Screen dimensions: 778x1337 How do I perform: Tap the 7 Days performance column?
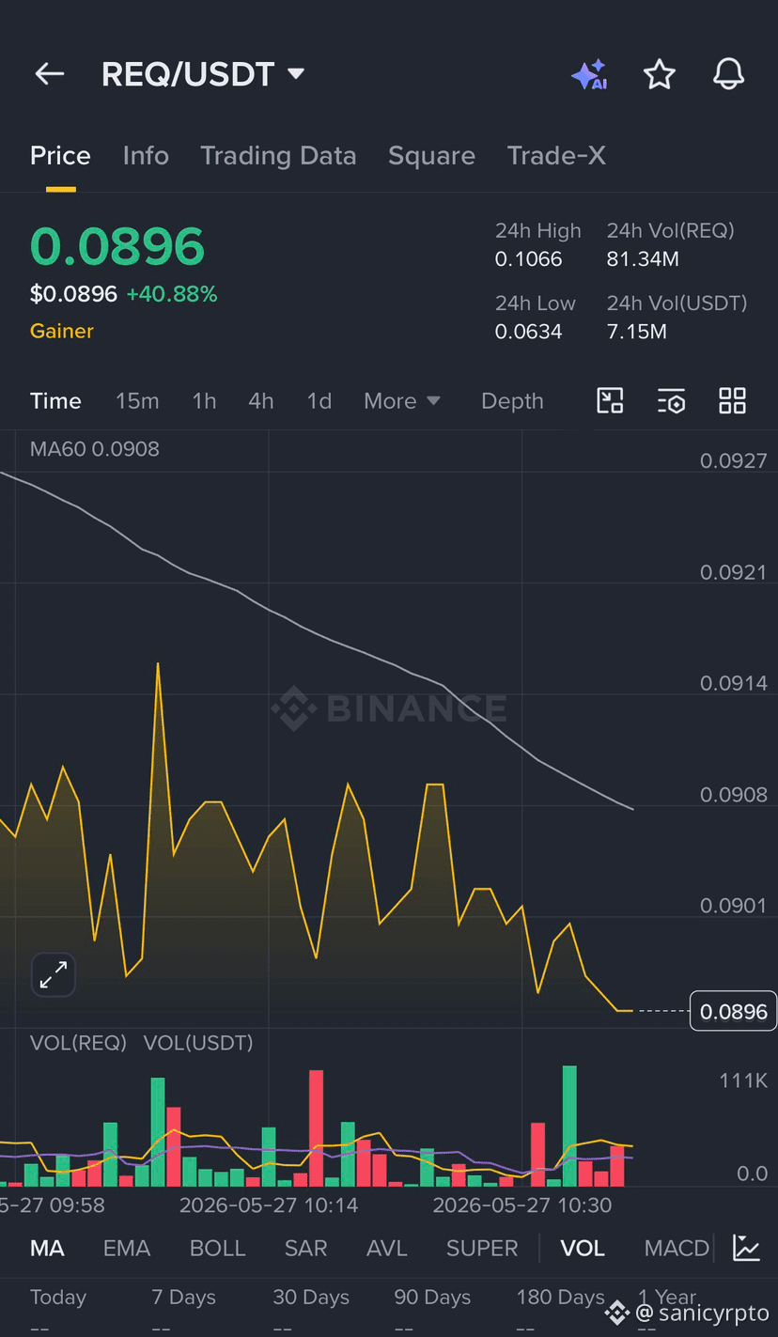coord(184,1308)
